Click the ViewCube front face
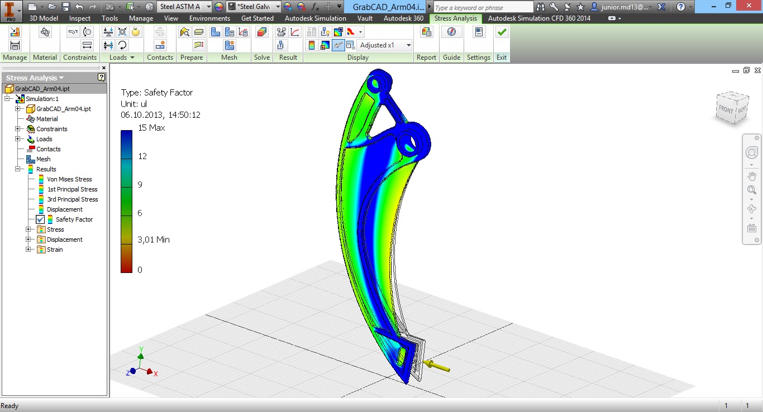 (x=726, y=109)
